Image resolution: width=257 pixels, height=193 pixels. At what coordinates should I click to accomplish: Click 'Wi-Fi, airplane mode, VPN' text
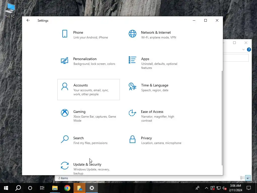click(159, 37)
